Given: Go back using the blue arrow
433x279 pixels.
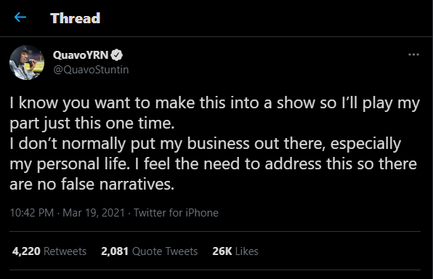Looking at the screenshot, I should 20,17.
